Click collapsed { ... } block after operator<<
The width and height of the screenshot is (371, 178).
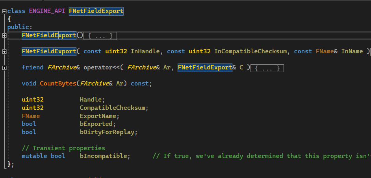click(267, 68)
